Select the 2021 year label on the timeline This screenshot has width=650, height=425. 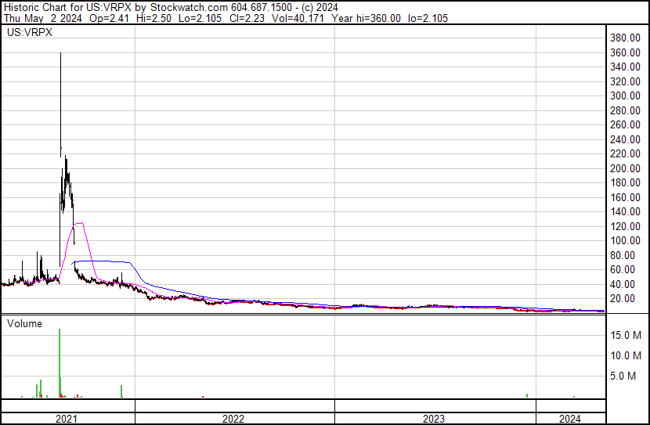pos(67,419)
